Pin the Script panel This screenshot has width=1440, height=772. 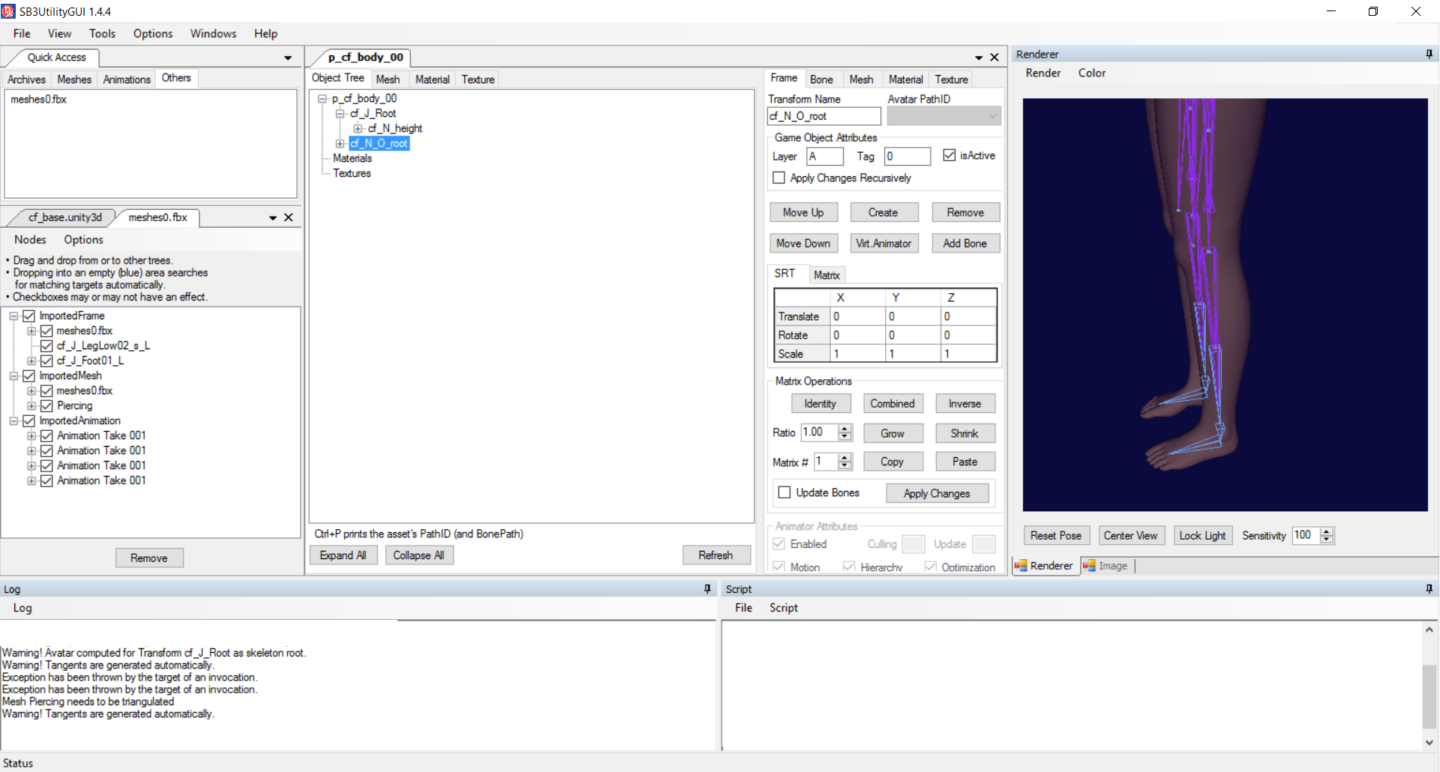(x=1429, y=589)
